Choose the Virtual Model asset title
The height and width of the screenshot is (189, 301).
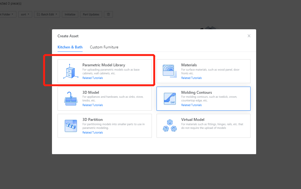point(192,120)
